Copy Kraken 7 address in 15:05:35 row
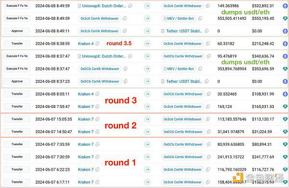Screen dimensions: 289x188 tap(97, 119)
